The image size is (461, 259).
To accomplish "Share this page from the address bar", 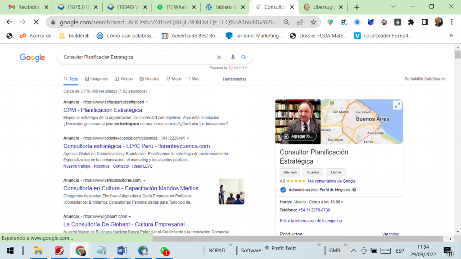I will point(300,22).
